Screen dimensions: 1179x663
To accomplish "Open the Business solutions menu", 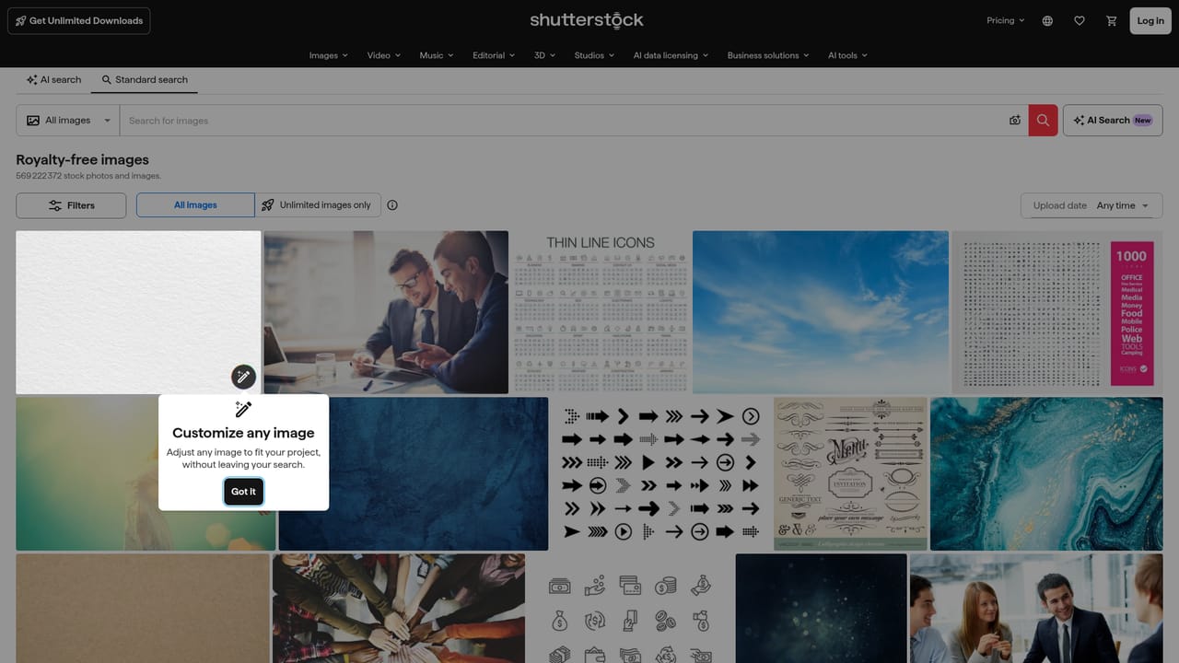I will coord(768,55).
